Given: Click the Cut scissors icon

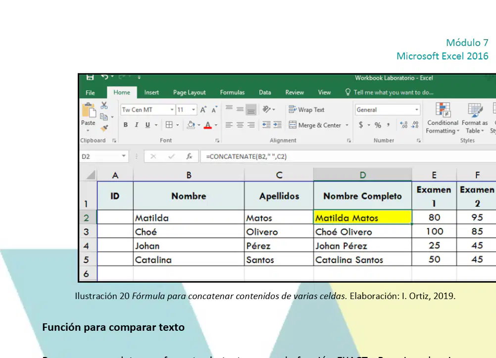Looking at the screenshot, I should pos(104,105).
